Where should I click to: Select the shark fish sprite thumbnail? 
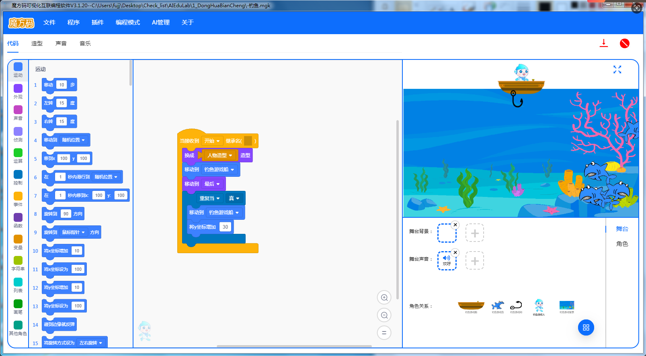click(498, 307)
